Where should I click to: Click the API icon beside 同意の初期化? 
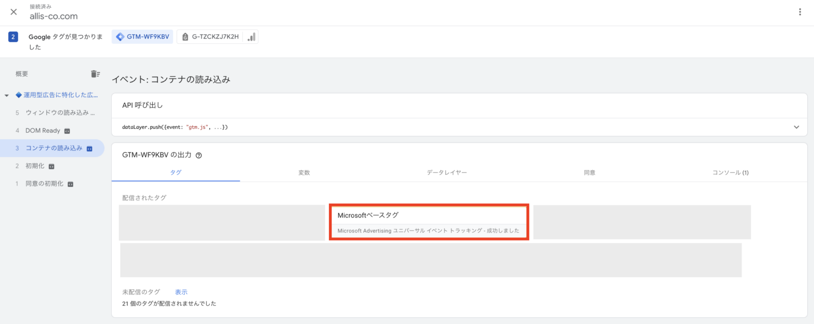[x=70, y=184]
